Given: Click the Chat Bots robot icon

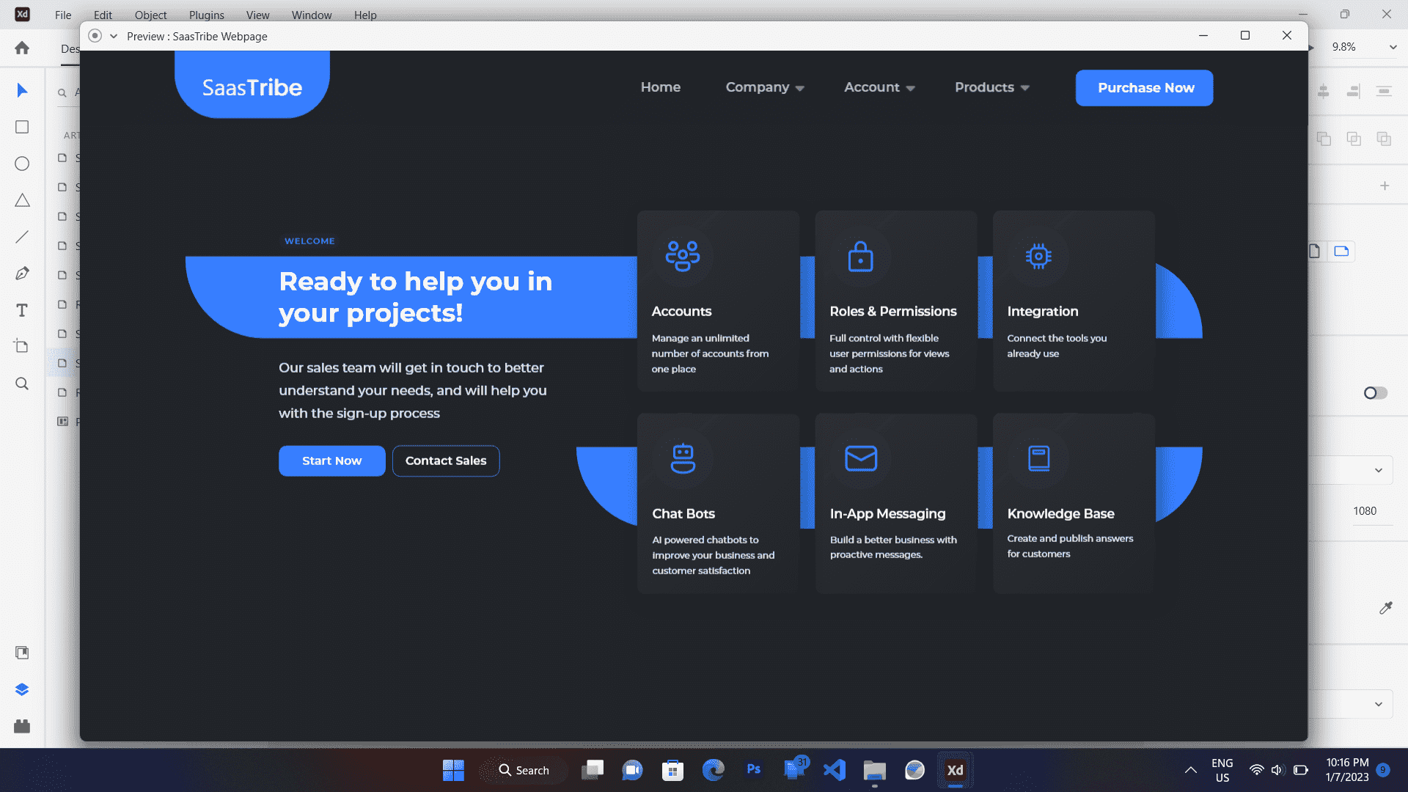Looking at the screenshot, I should (683, 458).
